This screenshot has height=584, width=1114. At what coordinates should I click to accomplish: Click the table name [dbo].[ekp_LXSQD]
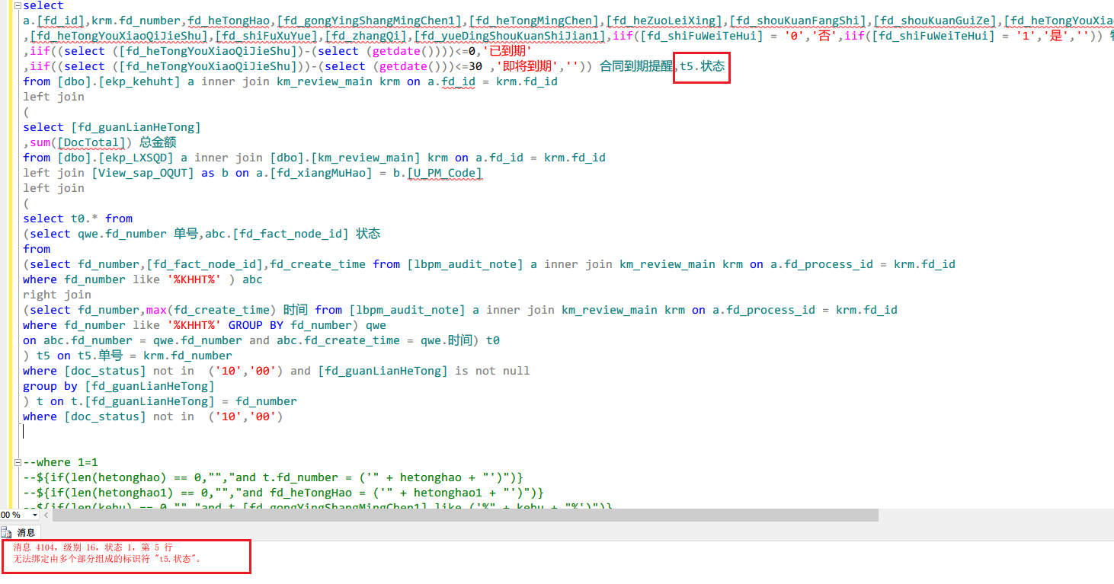[x=116, y=158]
